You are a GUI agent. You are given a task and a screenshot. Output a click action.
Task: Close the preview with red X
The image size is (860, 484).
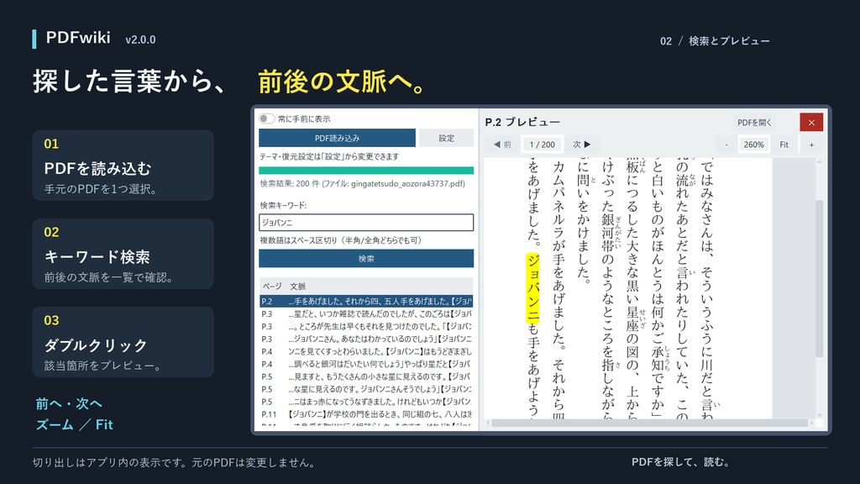[x=811, y=123]
